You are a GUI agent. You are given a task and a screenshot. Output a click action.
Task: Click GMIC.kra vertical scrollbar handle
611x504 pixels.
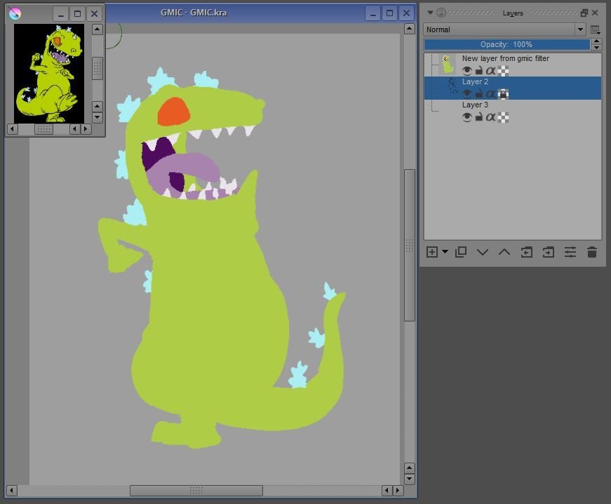pos(409,245)
